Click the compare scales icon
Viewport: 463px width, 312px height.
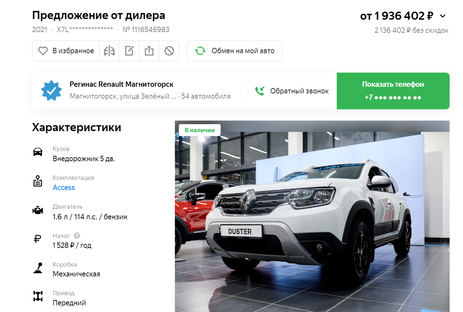tap(109, 51)
